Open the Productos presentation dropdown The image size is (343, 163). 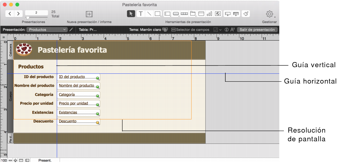(x=47, y=30)
